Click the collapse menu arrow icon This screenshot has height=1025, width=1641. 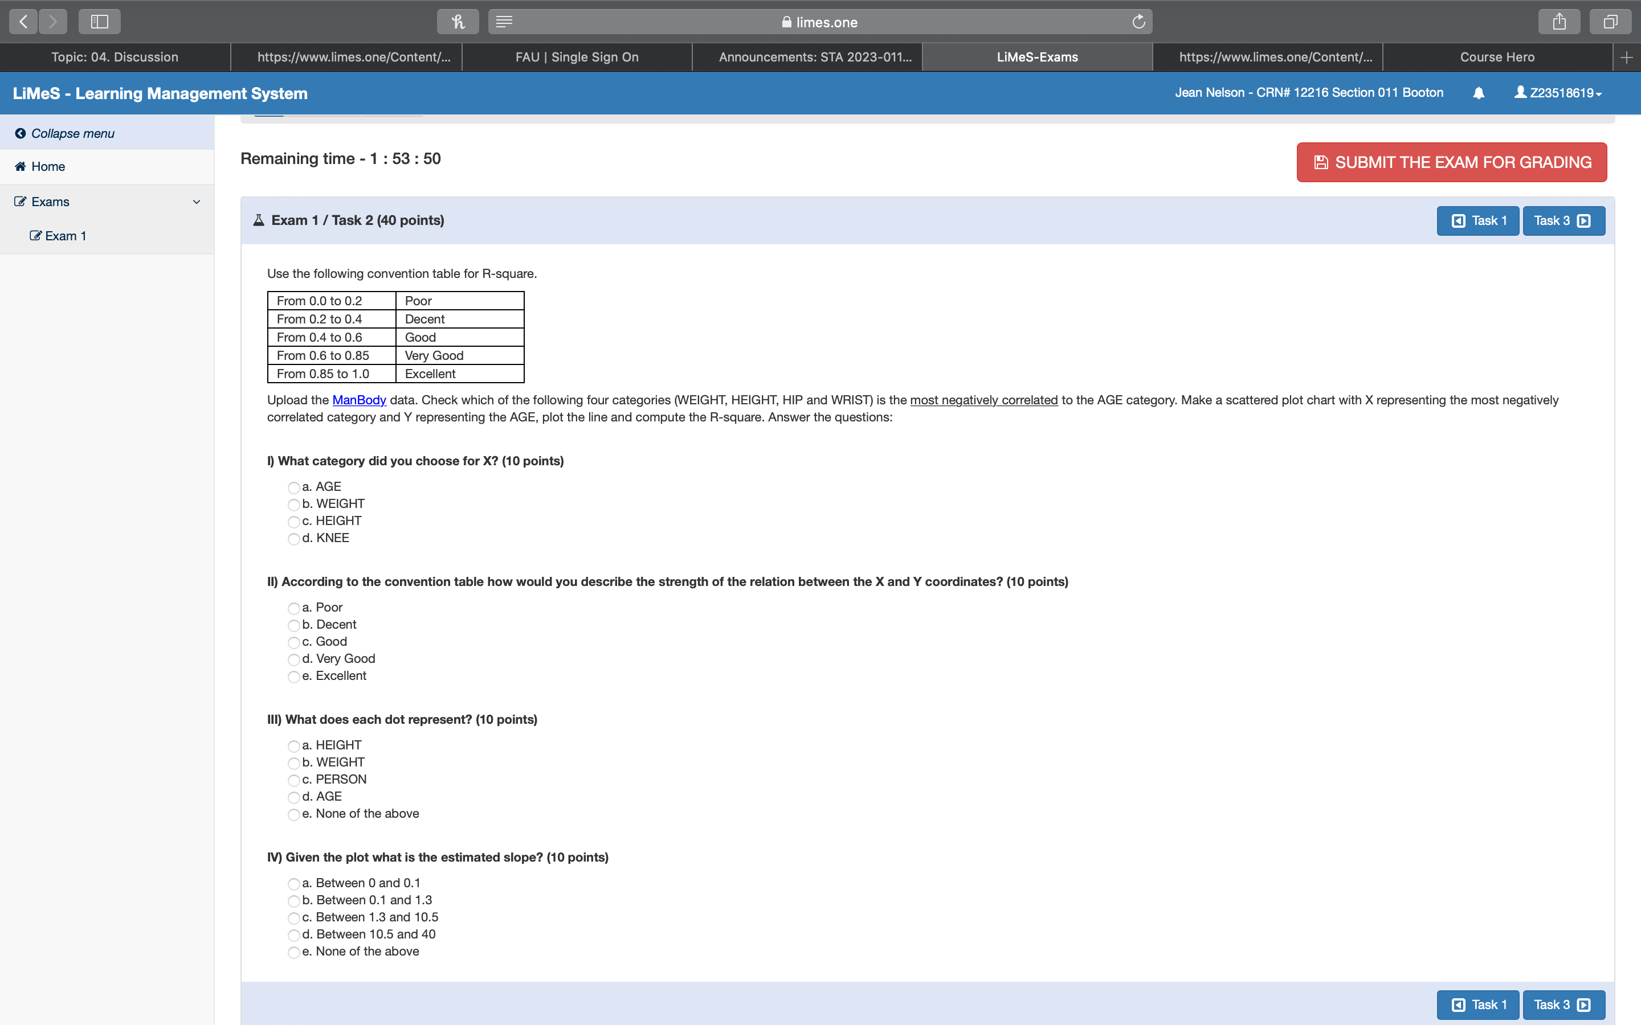click(x=21, y=133)
